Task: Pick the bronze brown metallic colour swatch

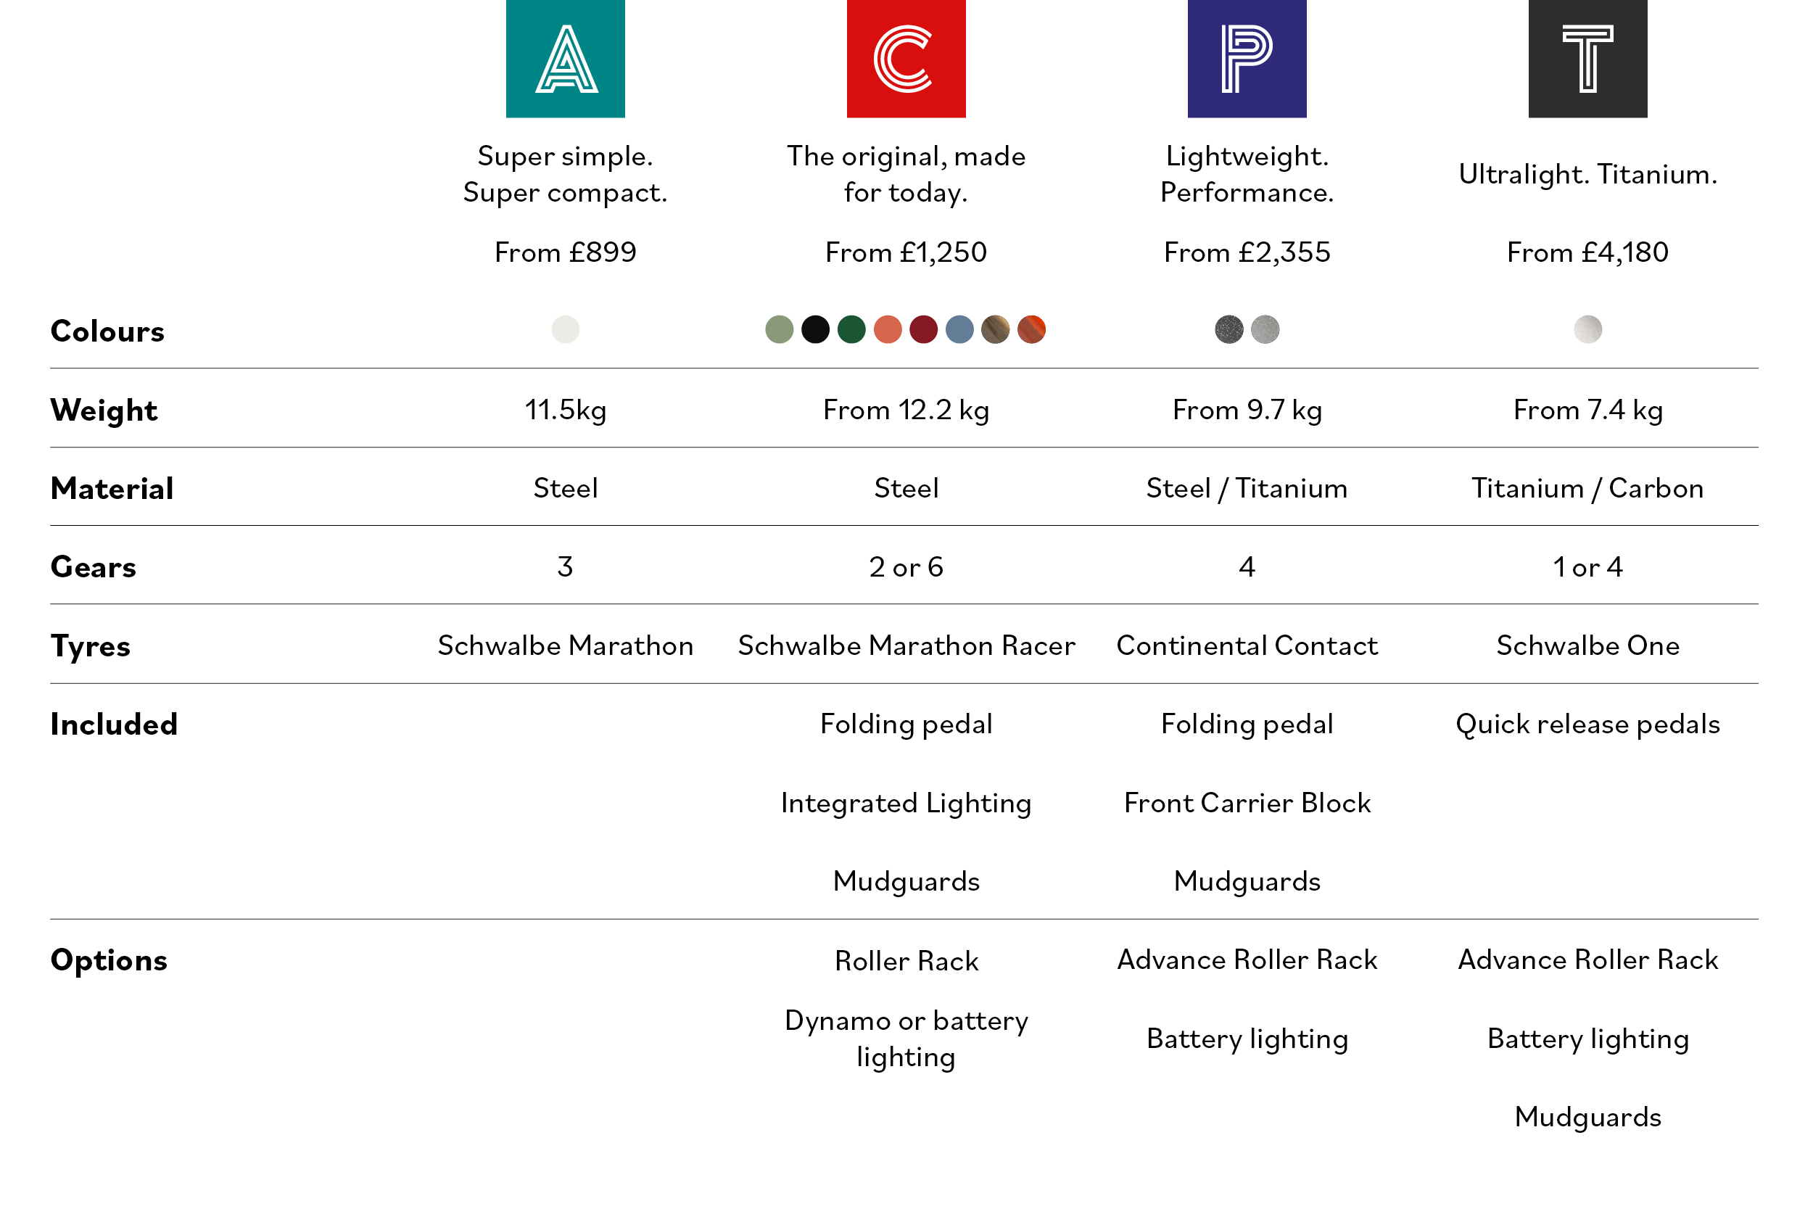Action: tap(996, 329)
